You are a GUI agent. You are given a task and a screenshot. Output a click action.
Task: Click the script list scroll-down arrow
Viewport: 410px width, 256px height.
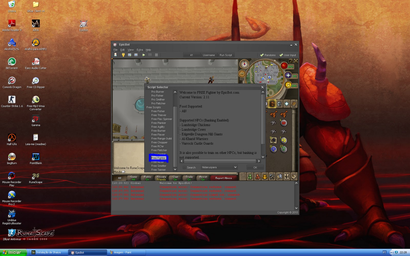tap(175, 169)
